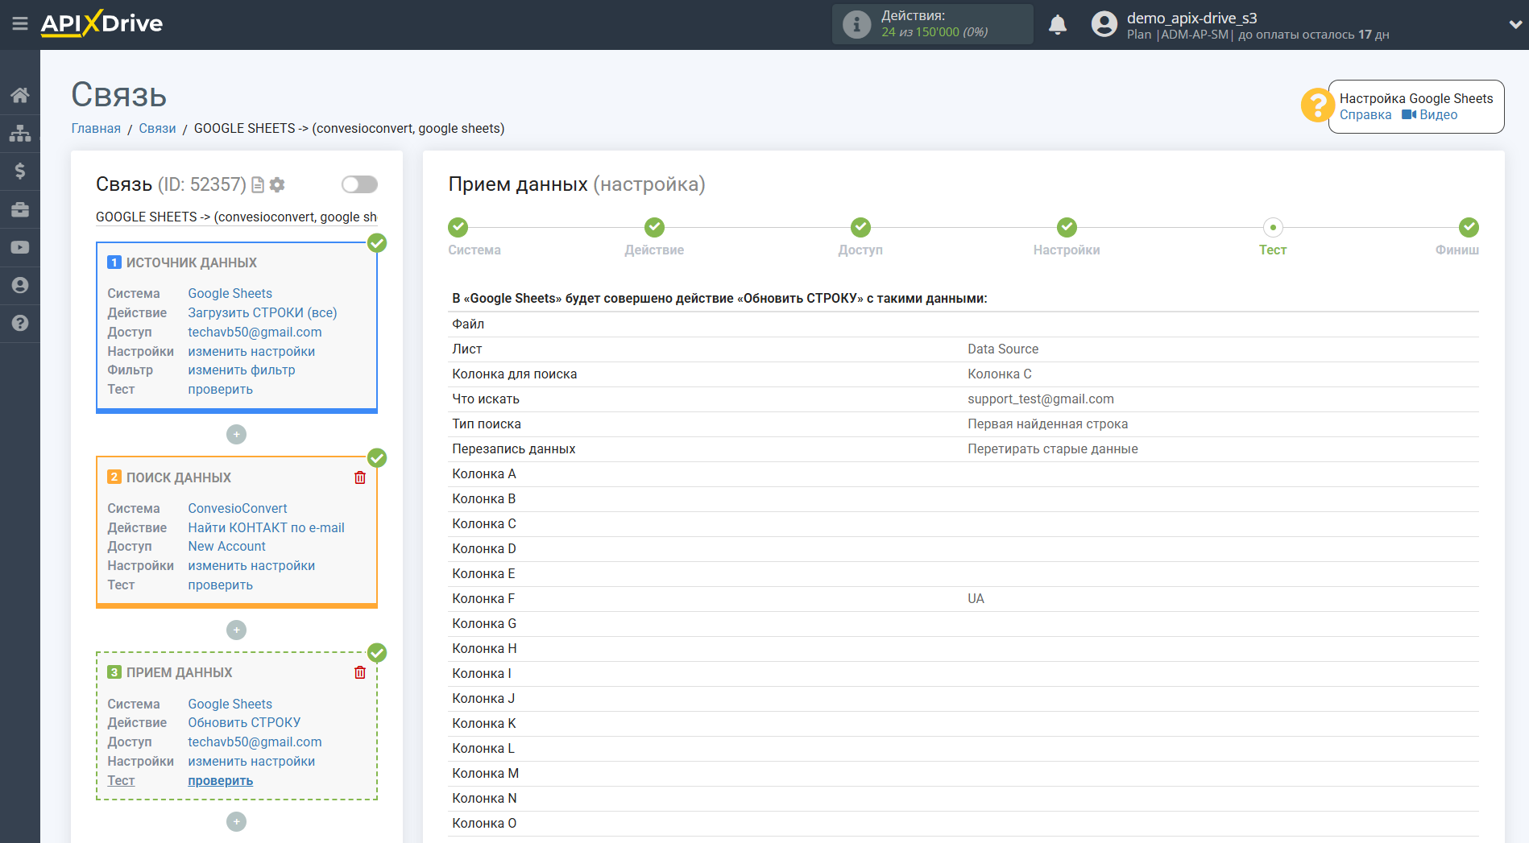
Task: Open the YouTube video icon in the sidebar
Action: tap(20, 247)
